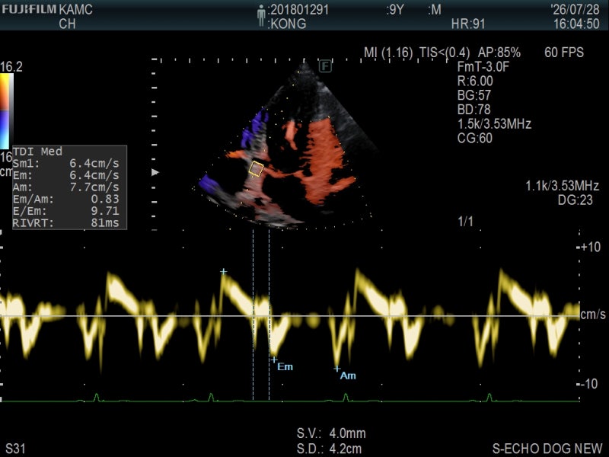The height and width of the screenshot is (457, 609).
Task: Click the exam date '26/07/28
Action: (575, 9)
